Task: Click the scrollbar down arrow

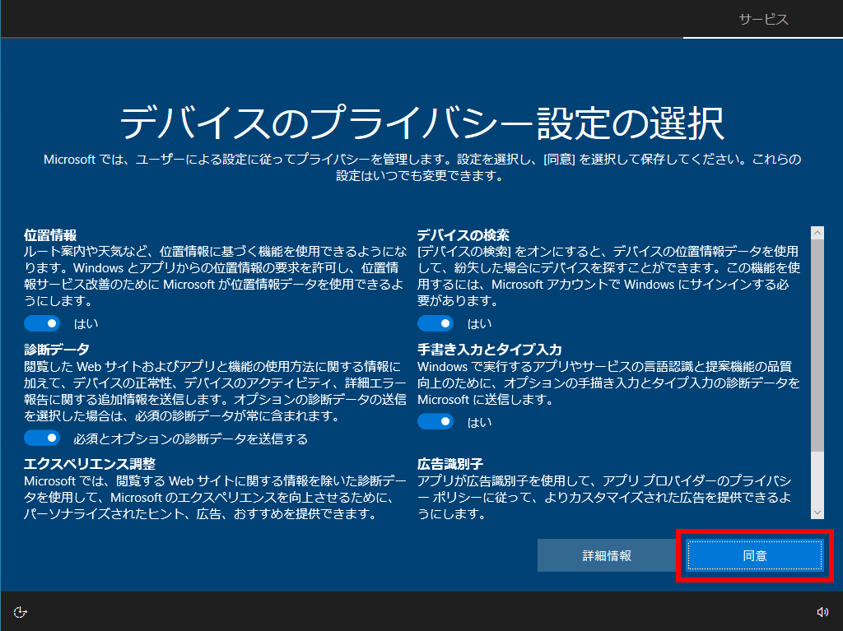Action: tap(817, 513)
